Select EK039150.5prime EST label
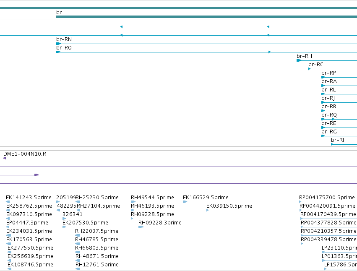The width and height of the screenshot is (357, 271). (x=229, y=206)
